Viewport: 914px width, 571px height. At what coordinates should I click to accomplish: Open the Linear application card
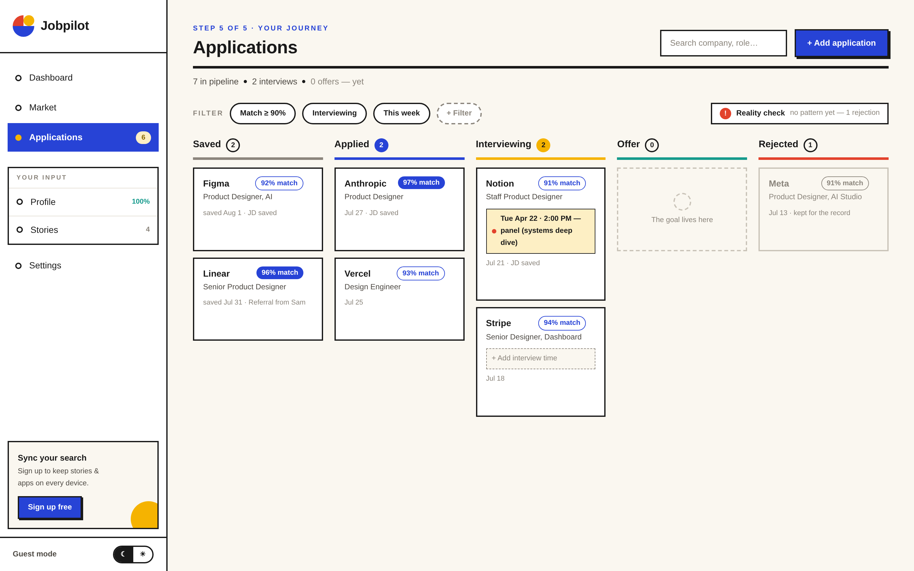[258, 299]
